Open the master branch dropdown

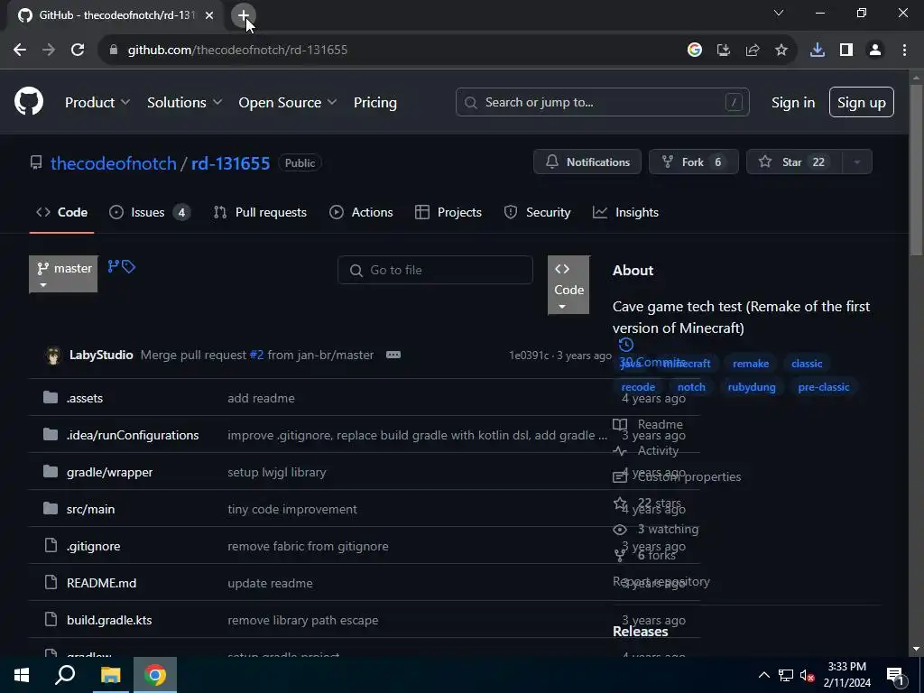click(63, 274)
